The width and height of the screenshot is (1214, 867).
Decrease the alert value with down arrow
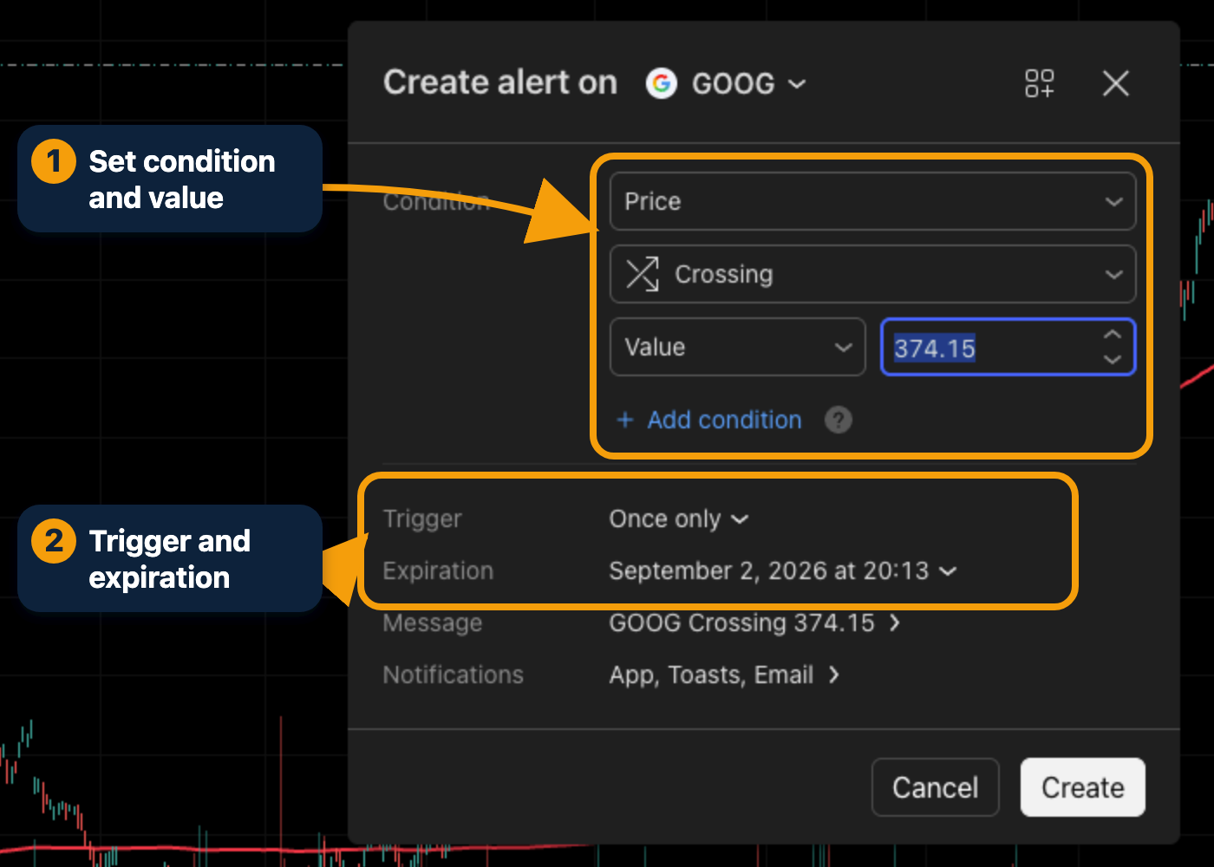click(x=1113, y=359)
